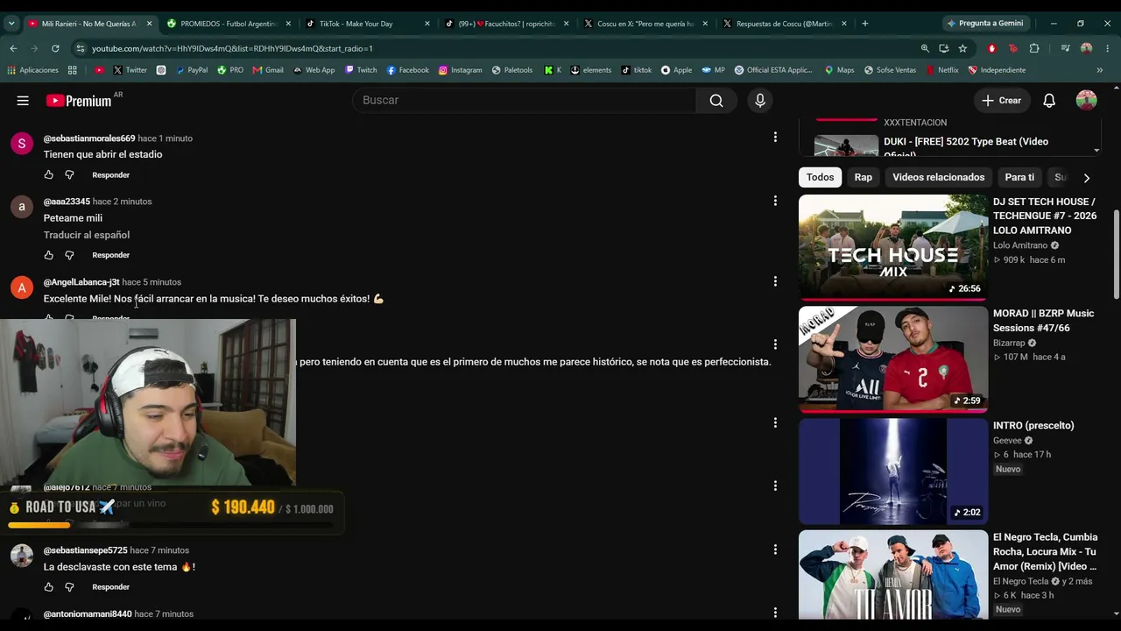Screen dimensions: 1121x631
Task: Open the Twitter bookmark
Action: (130, 70)
